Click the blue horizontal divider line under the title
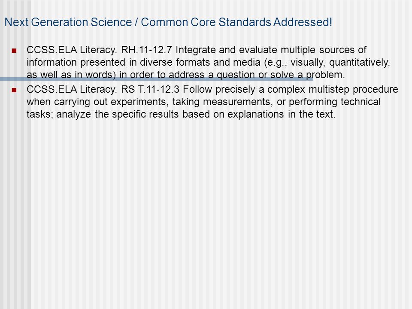412x309 pixels. (157, 79)
